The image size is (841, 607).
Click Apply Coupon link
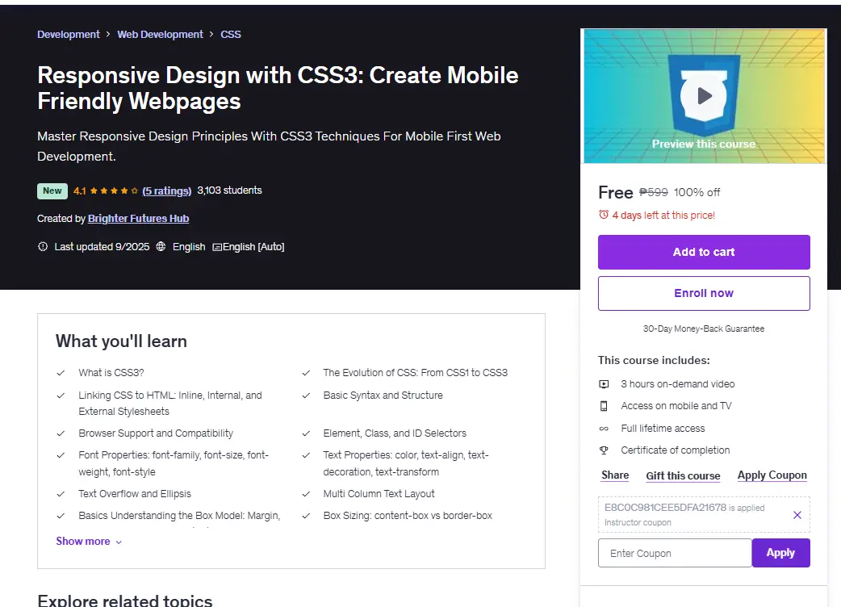tap(772, 475)
